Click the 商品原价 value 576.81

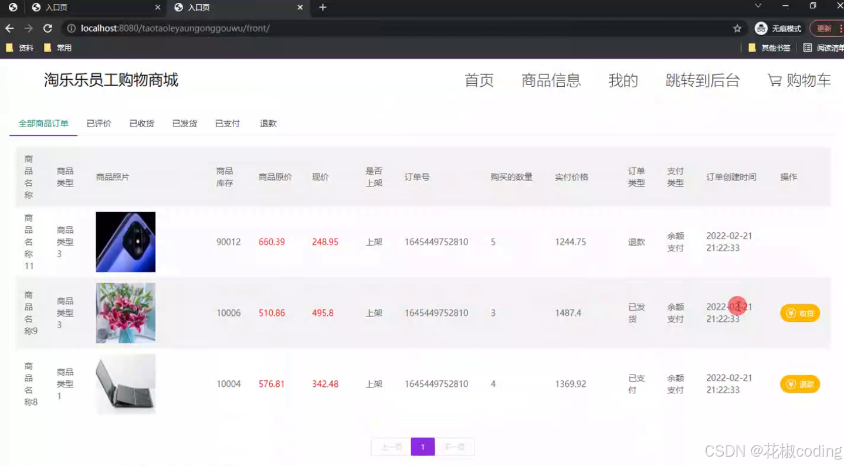coord(272,384)
